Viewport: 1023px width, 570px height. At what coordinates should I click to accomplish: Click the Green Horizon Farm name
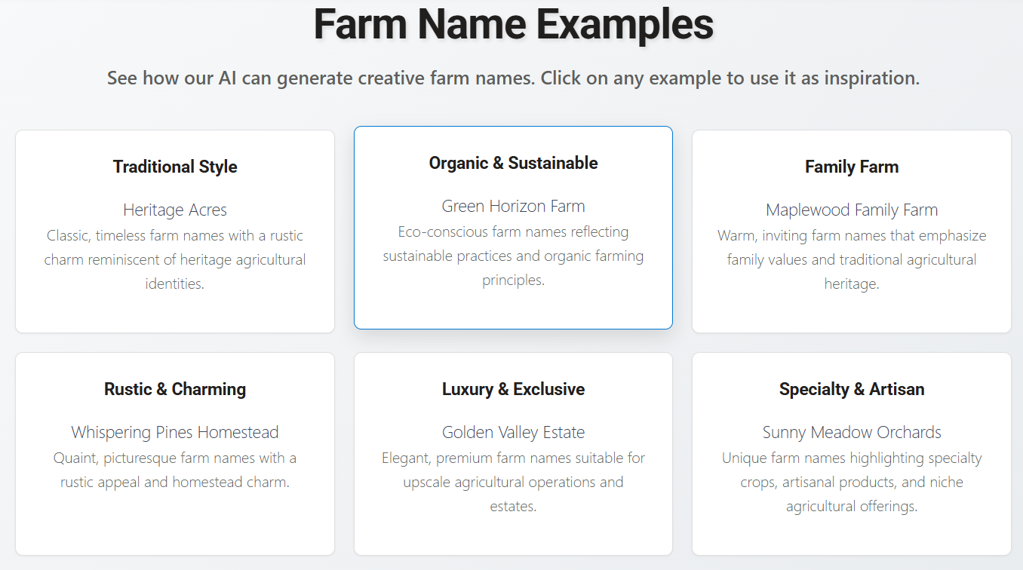pyautogui.click(x=513, y=206)
